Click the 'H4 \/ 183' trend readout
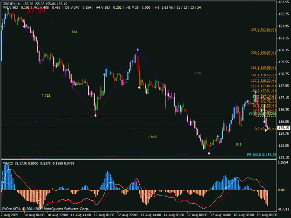The height and width of the screenshot is (218, 291). coord(102,7)
